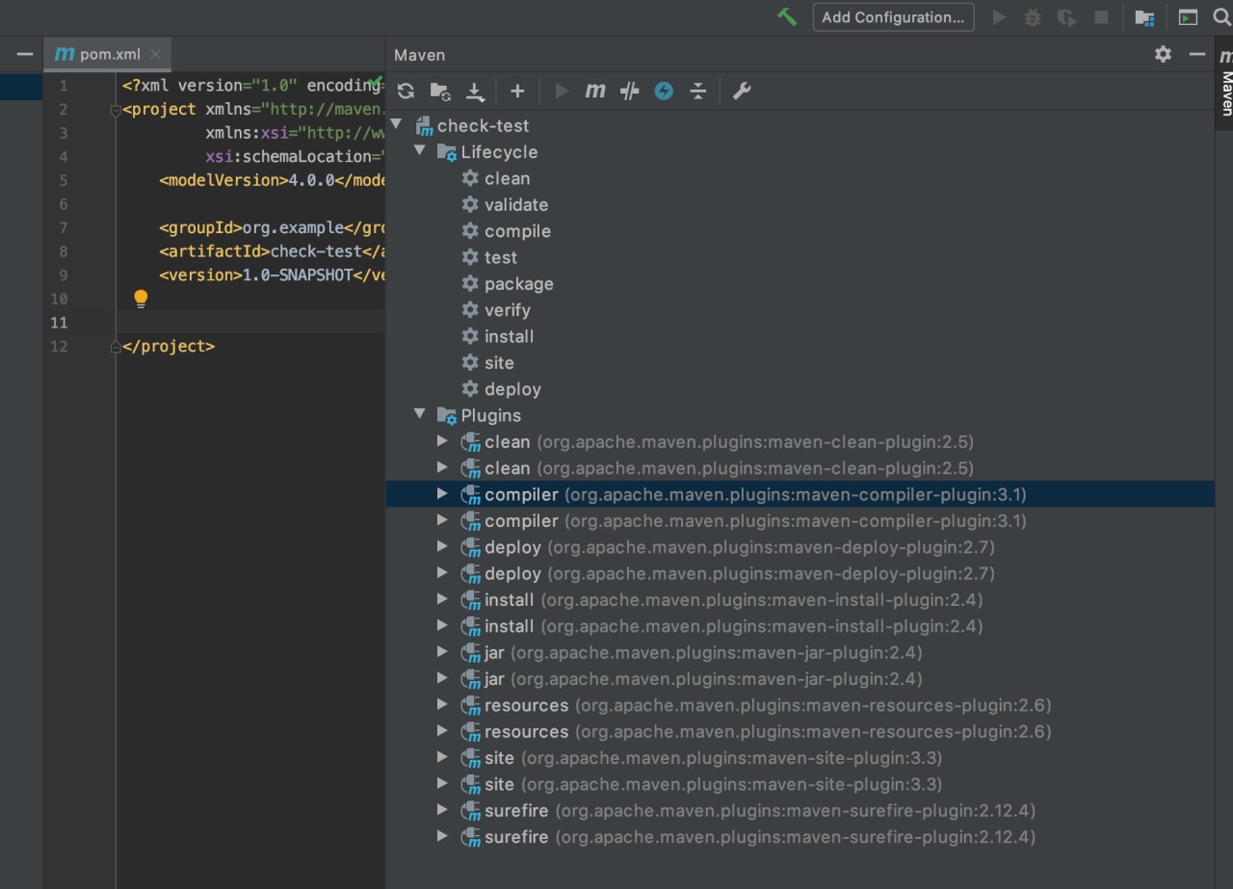The height and width of the screenshot is (889, 1233).
Task: Click the Run Maven Build play icon
Action: coord(562,92)
